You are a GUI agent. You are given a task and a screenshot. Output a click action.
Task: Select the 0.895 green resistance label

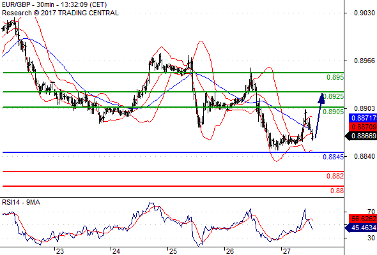click(x=335, y=77)
